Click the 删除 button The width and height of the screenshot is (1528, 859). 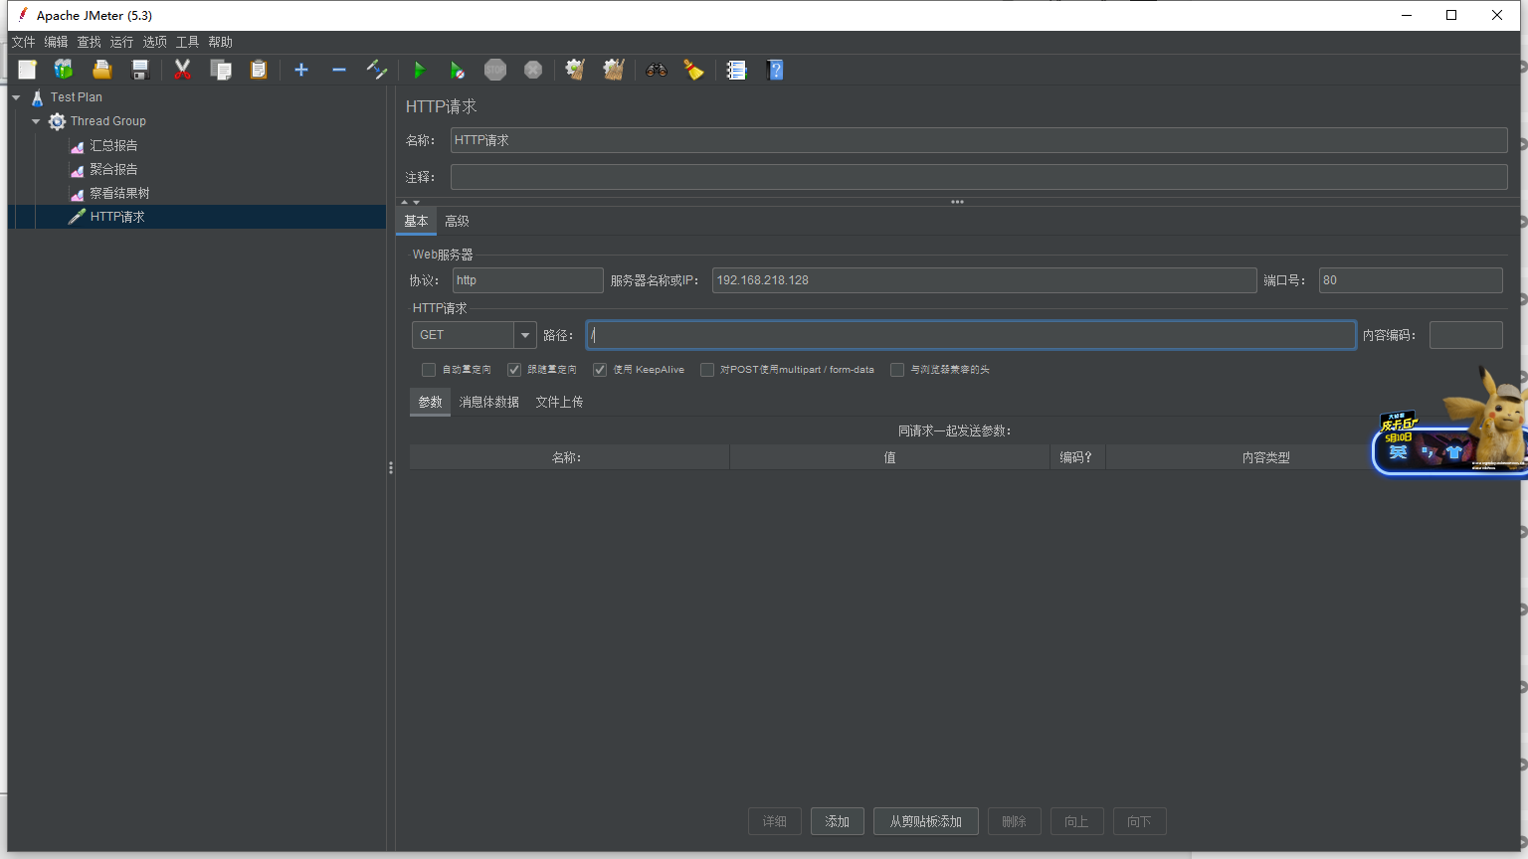click(x=1014, y=821)
